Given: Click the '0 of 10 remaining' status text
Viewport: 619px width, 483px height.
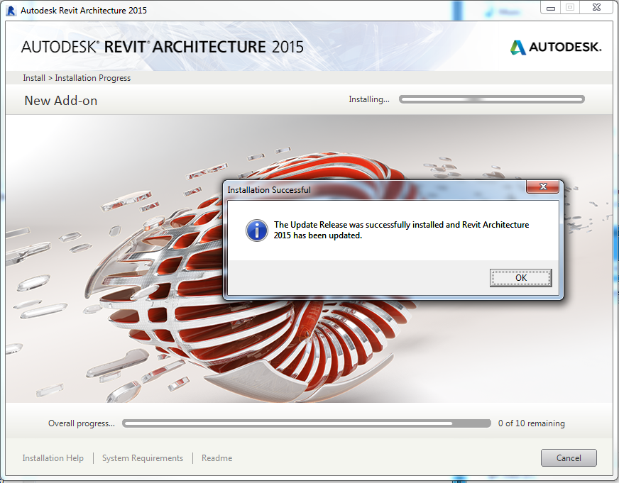Looking at the screenshot, I should pos(531,423).
